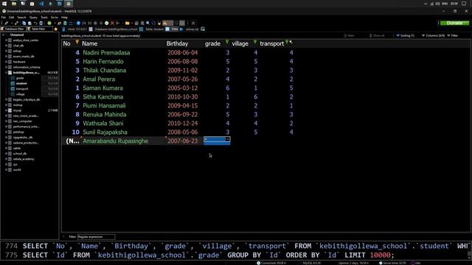Open the Search menu
472x265 pixels.
[21, 18]
